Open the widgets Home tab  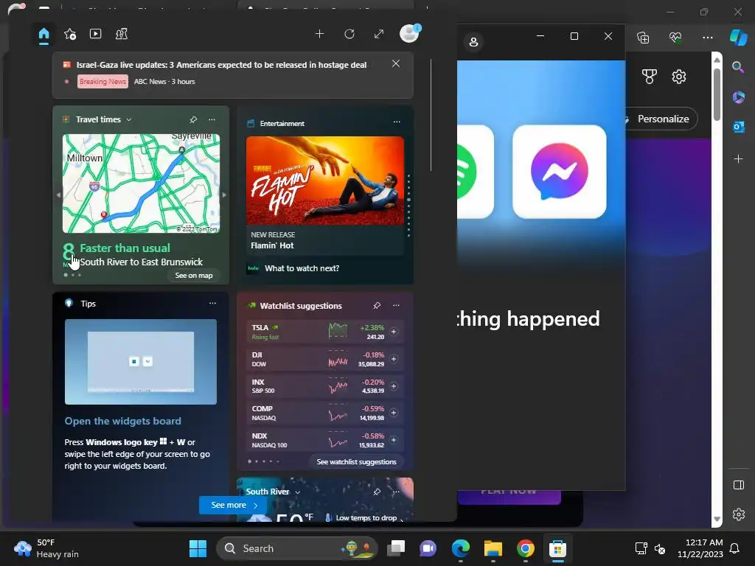pos(44,34)
